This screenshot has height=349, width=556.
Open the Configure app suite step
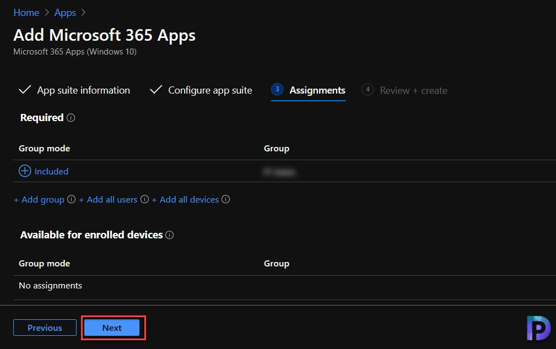point(201,90)
